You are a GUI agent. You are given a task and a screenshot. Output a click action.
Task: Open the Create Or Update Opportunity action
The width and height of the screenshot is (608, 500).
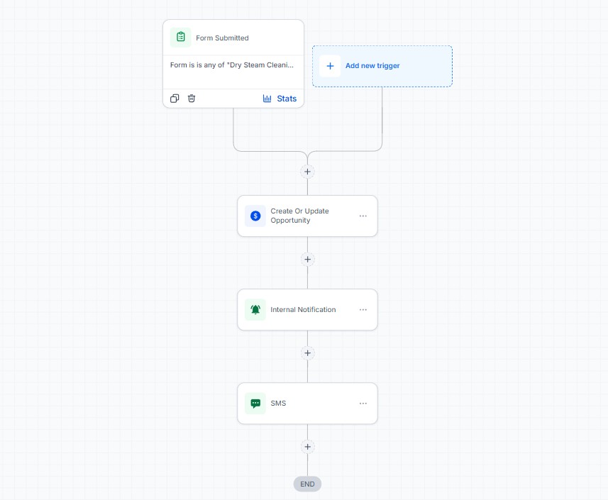(307, 216)
